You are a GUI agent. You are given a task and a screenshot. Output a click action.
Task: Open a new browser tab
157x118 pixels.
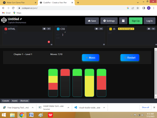[x=78, y=3]
